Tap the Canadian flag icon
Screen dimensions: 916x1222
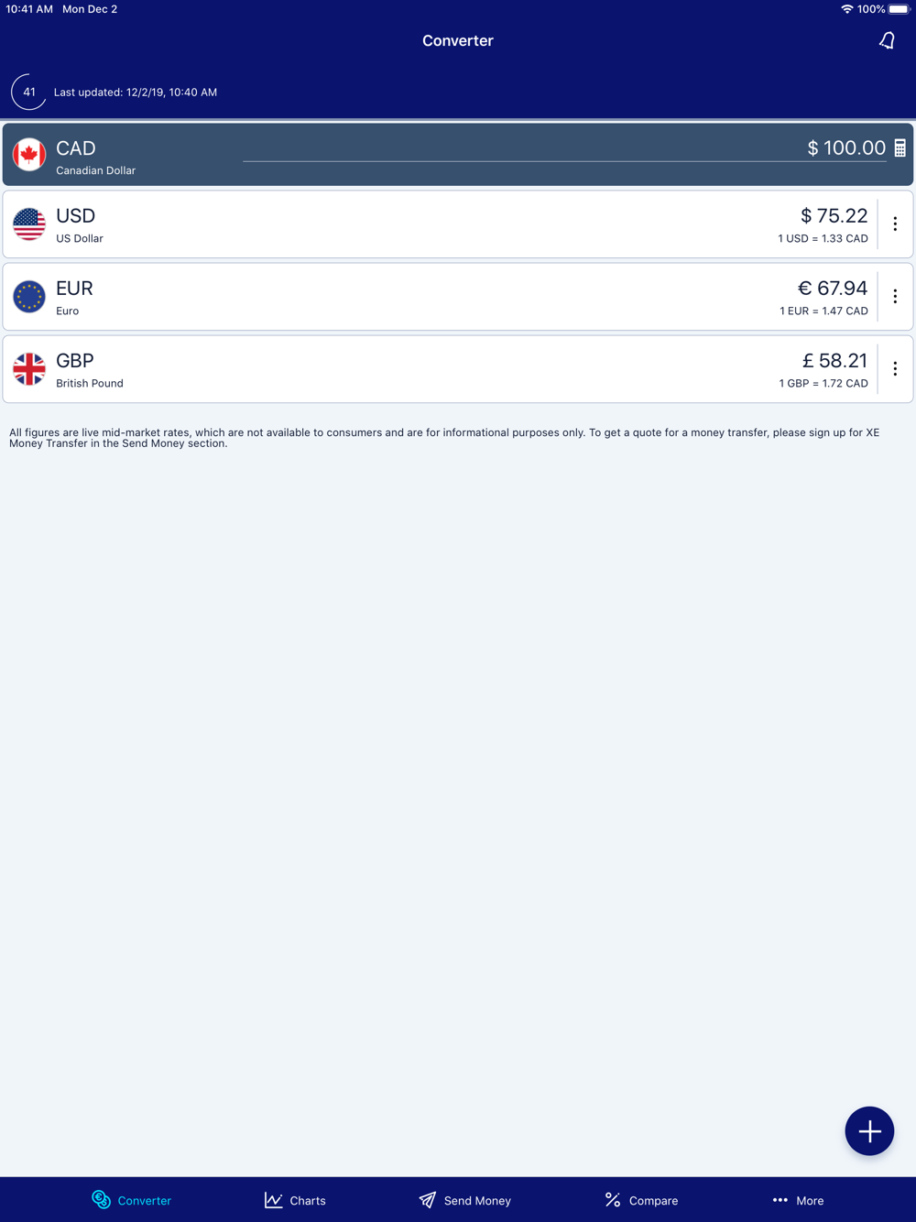tap(29, 154)
